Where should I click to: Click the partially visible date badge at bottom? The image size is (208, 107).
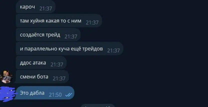coord(98,106)
